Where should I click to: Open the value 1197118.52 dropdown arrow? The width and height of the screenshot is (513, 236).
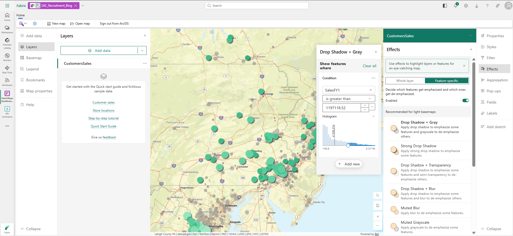(372, 107)
